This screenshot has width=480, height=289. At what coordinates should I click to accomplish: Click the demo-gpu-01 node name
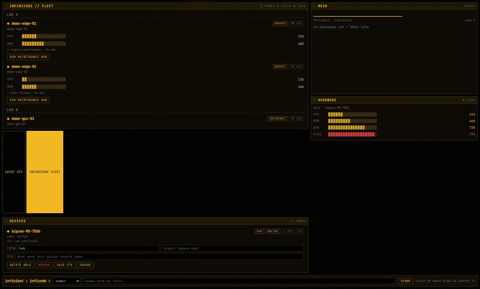click(23, 119)
